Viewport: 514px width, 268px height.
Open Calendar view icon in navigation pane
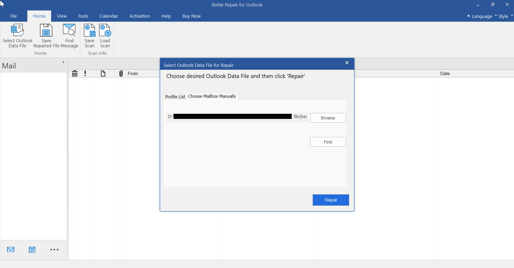[32, 250]
